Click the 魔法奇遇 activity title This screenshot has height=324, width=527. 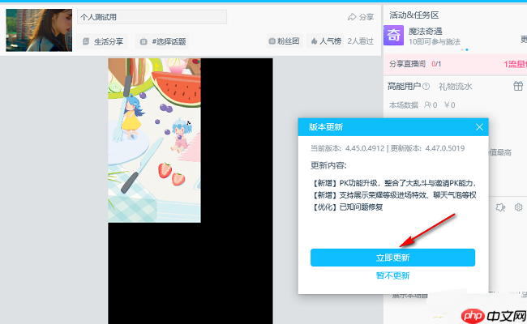click(425, 32)
